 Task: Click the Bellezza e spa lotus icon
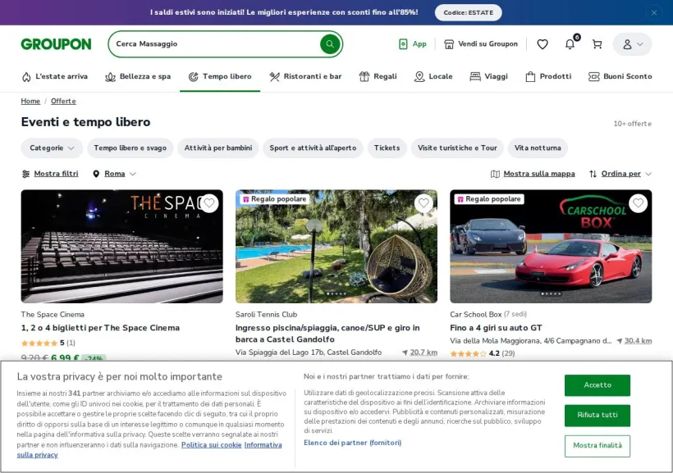tap(110, 77)
